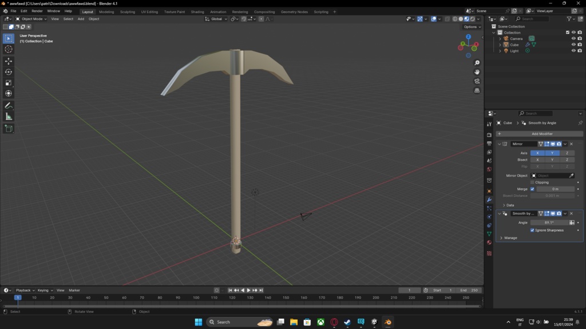Switch orthographic/perspective grid icon
Image resolution: width=586 pixels, height=329 pixels.
point(477,90)
